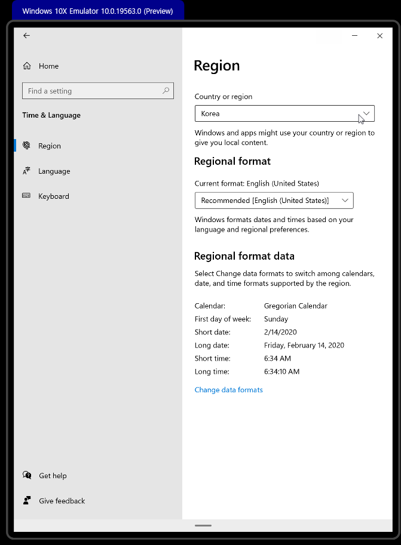Click the Regional format data heading

pos(244,256)
